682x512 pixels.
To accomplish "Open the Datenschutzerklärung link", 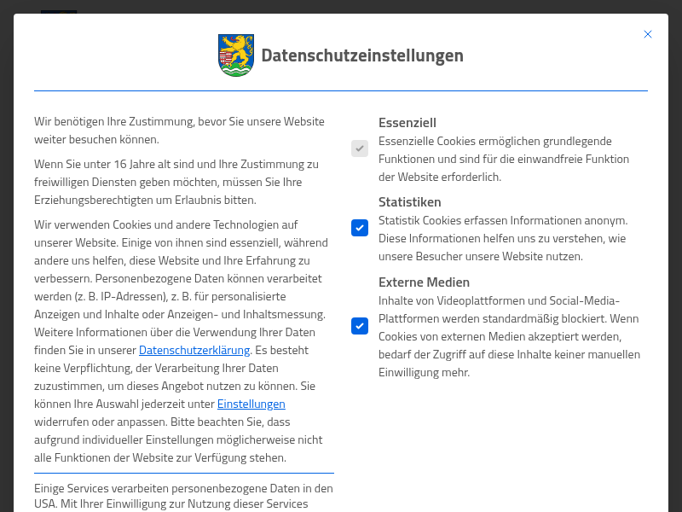I will (194, 350).
